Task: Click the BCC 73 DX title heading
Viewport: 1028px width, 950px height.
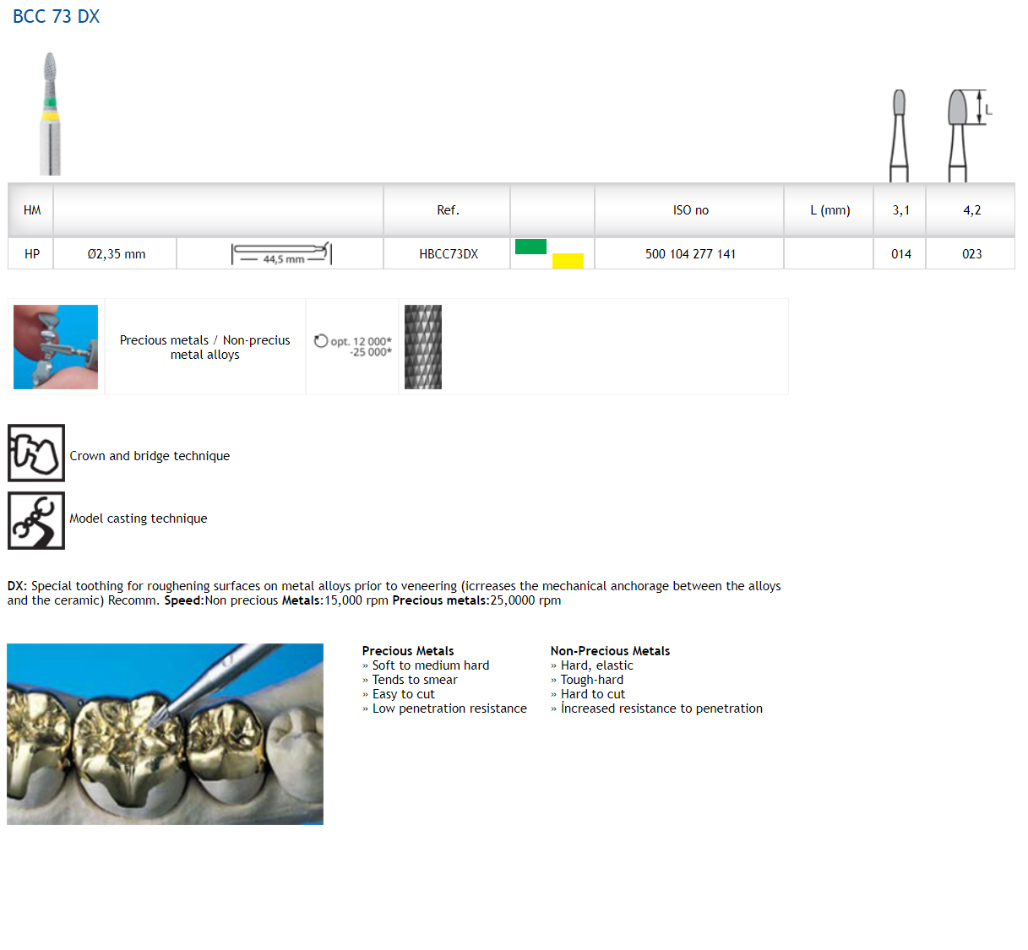Action: (57, 17)
